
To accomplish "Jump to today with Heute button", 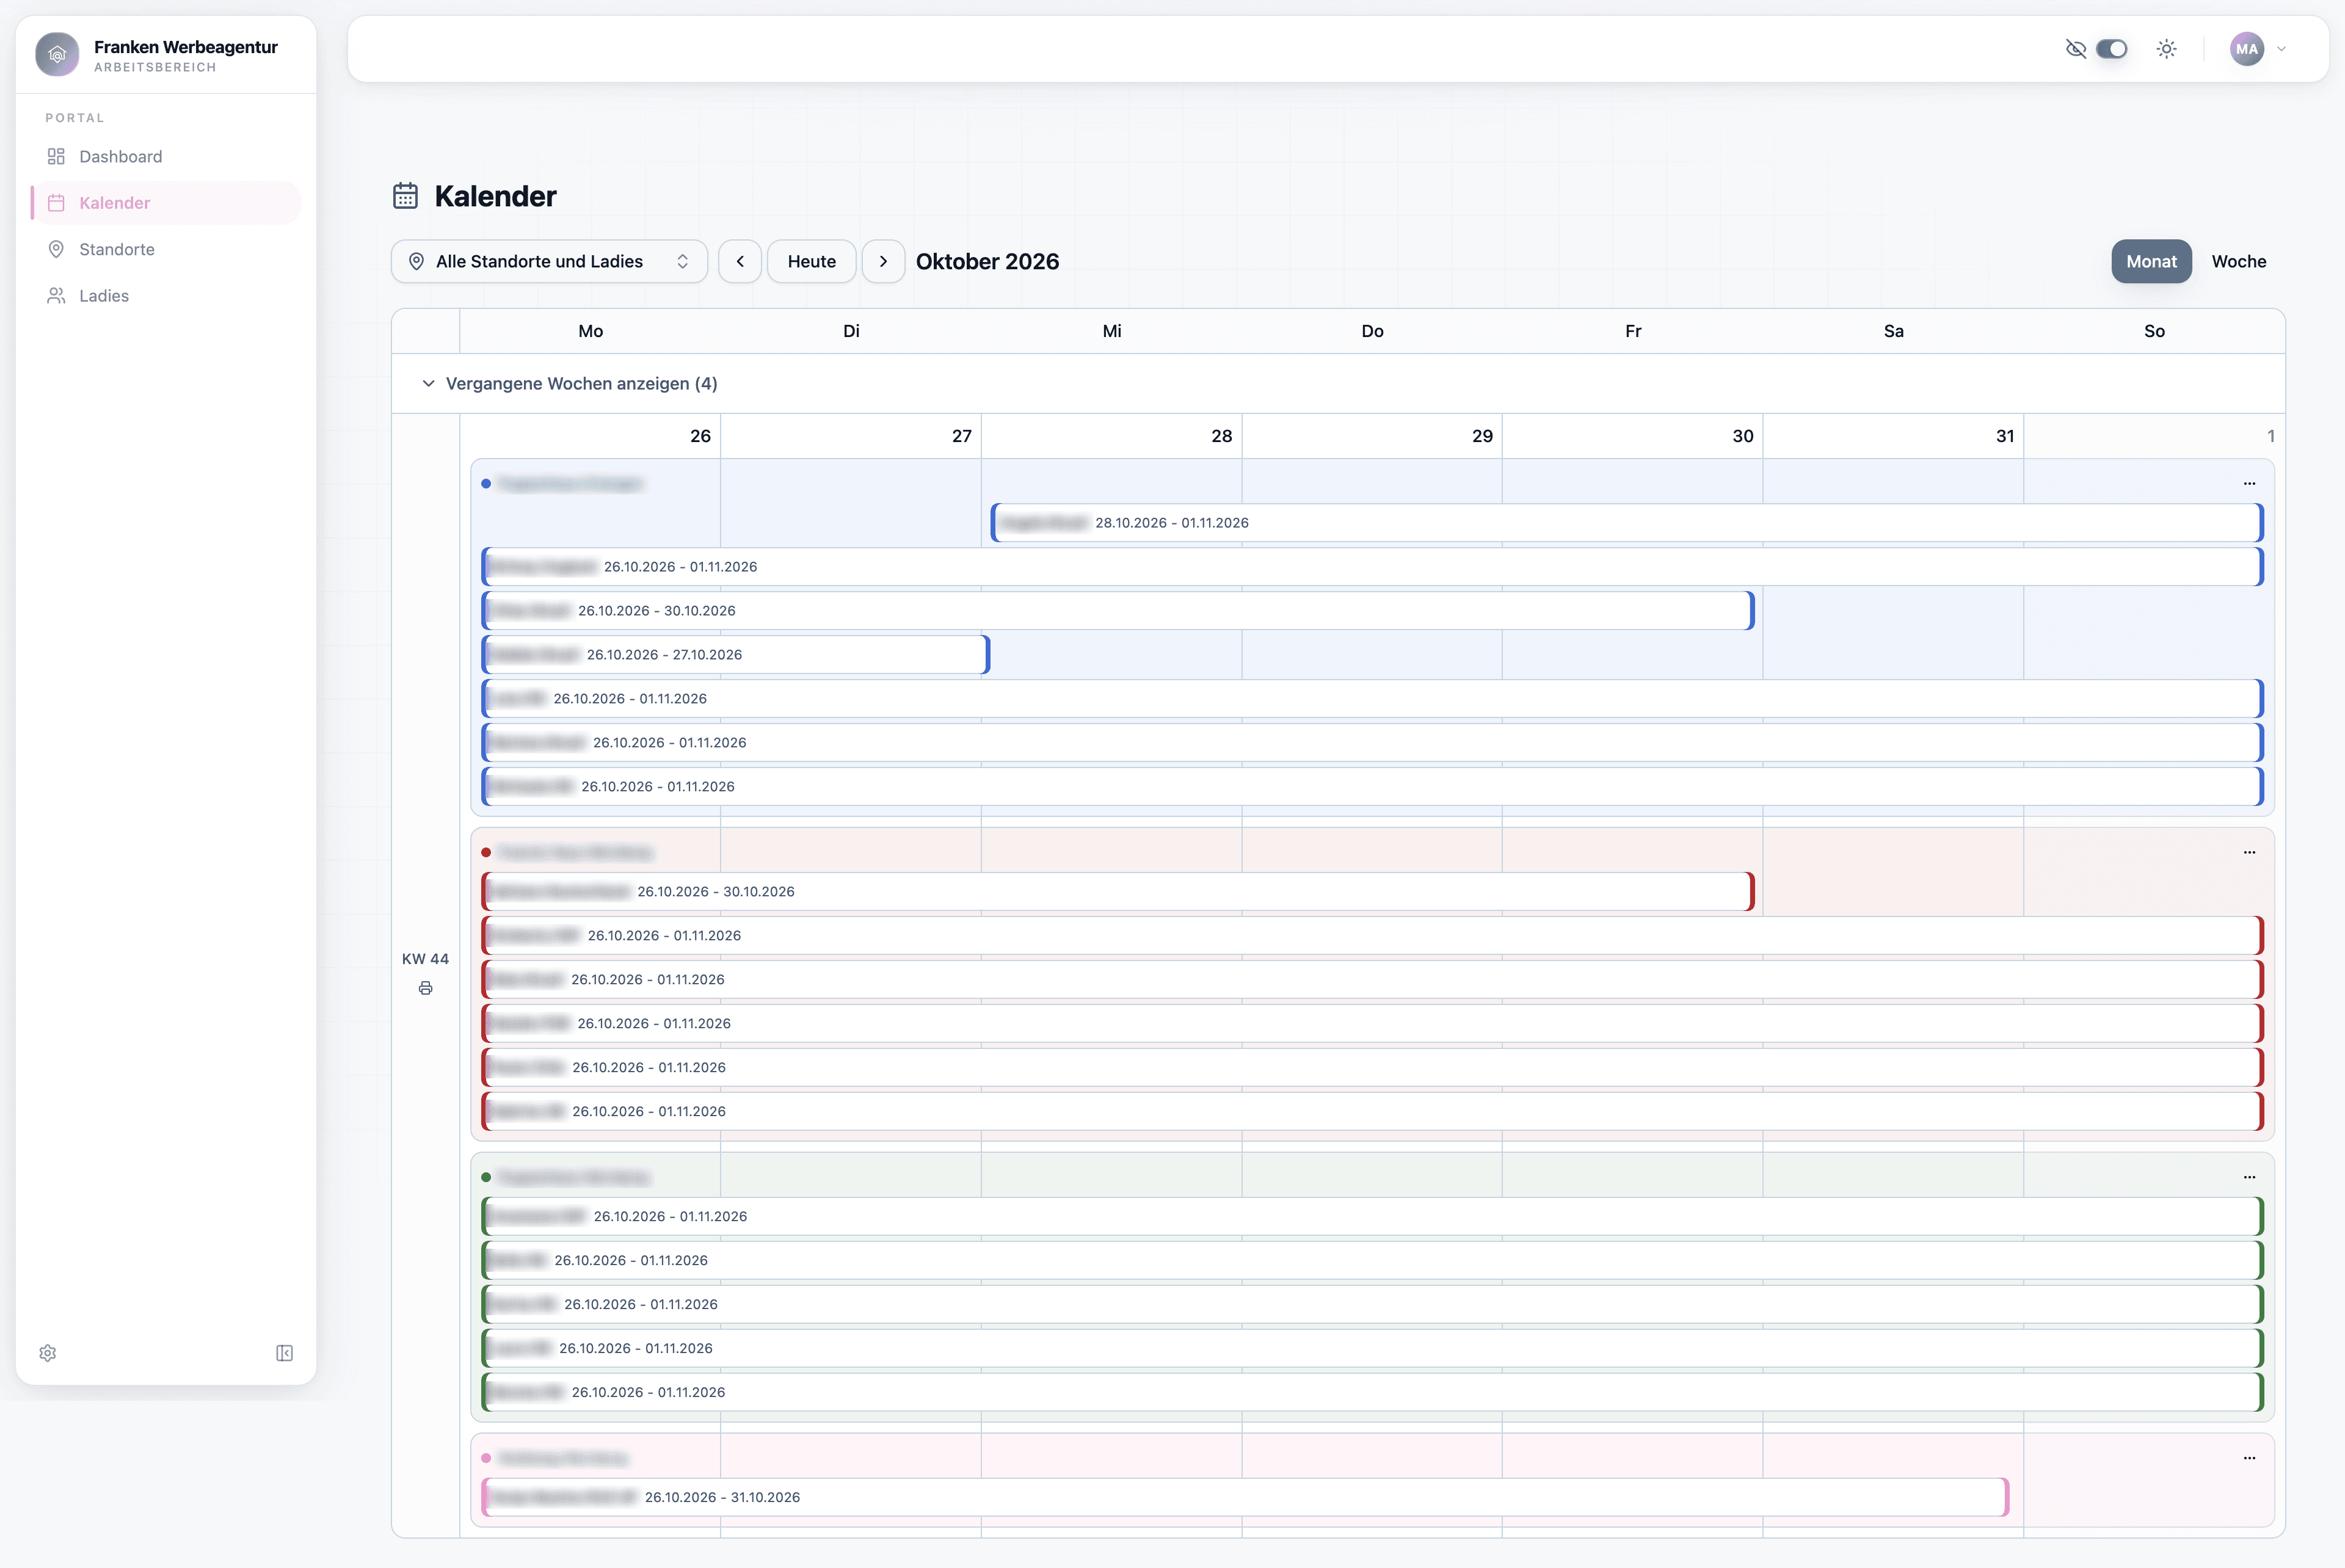I will pos(811,261).
